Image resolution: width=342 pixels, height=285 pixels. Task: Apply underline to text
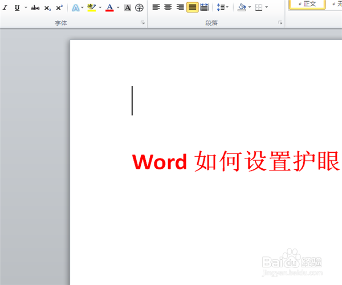pos(17,8)
